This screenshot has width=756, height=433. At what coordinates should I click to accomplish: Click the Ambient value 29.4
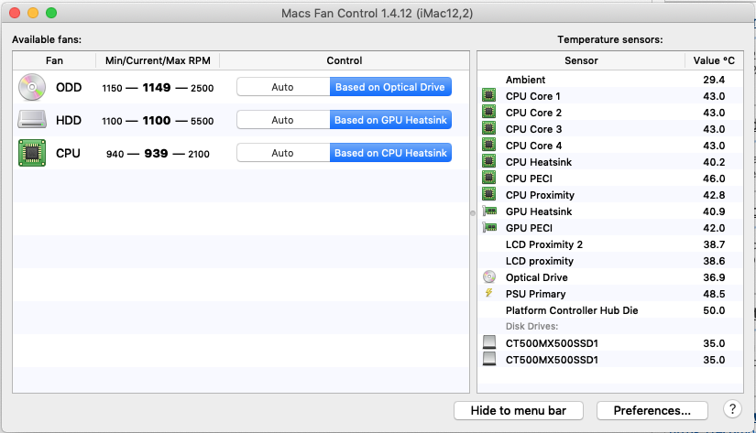coord(714,80)
